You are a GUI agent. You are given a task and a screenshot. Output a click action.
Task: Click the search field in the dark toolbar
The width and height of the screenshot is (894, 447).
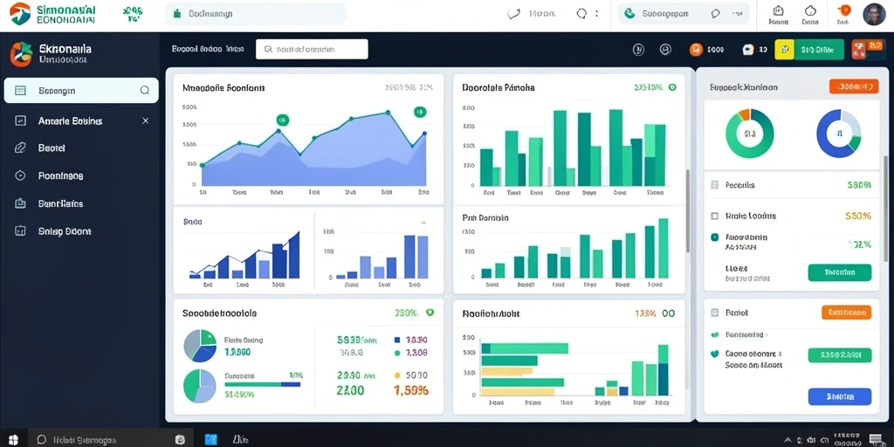312,49
